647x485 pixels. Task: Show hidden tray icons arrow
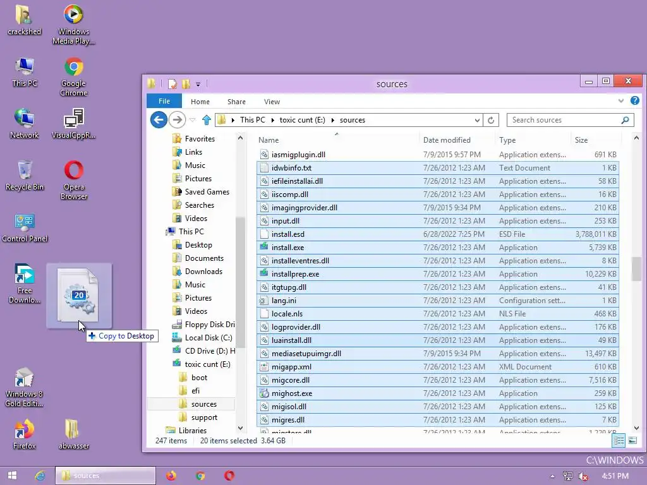[x=552, y=476]
